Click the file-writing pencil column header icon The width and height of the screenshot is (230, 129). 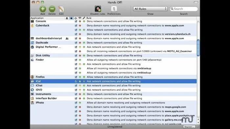[84, 18]
